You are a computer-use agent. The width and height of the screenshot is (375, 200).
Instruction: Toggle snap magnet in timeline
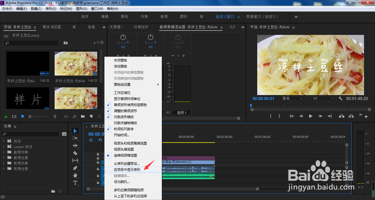pyautogui.click(x=100, y=140)
